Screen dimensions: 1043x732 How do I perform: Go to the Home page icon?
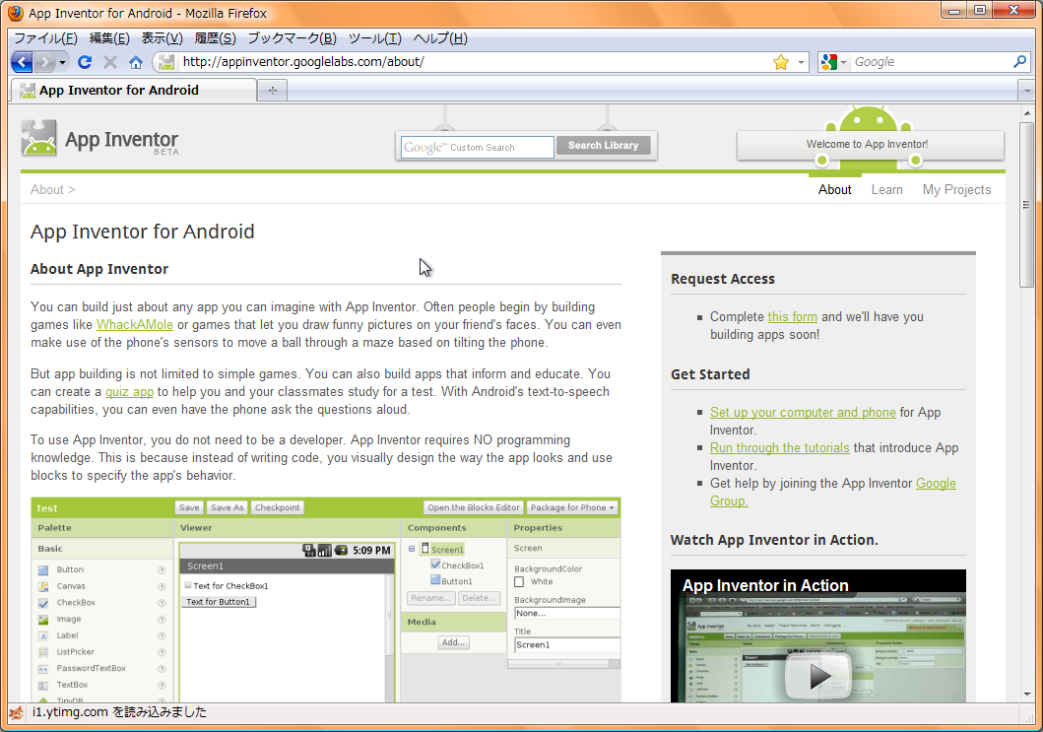(136, 62)
